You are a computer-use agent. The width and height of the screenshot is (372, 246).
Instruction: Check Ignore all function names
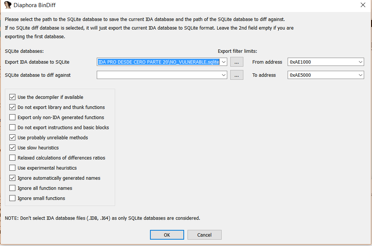pyautogui.click(x=12, y=188)
